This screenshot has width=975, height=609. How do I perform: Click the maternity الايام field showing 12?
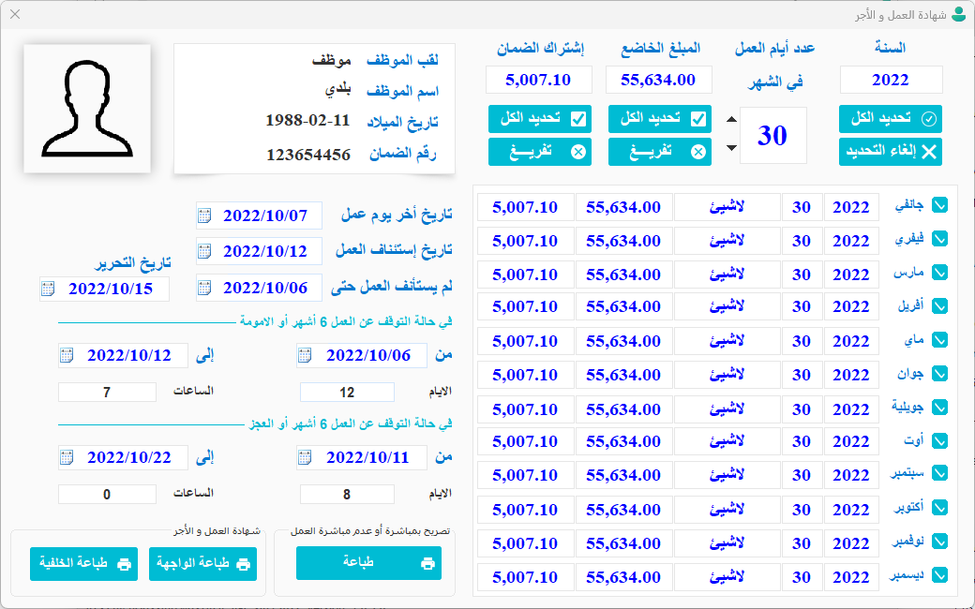[x=347, y=393]
